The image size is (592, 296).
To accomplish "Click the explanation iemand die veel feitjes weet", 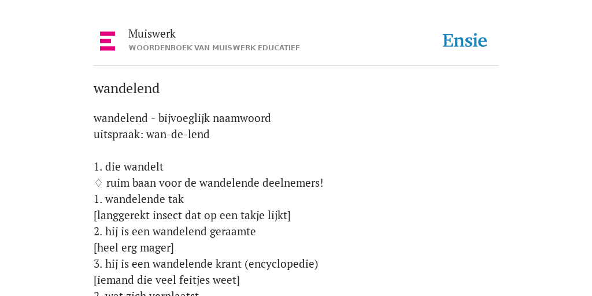I will [166, 280].
